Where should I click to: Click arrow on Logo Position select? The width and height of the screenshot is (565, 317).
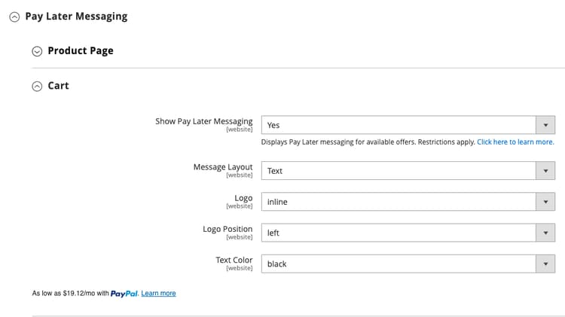tap(545, 233)
